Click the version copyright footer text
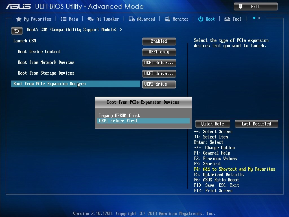Screen dimensions: 289x217 [x=144, y=214]
